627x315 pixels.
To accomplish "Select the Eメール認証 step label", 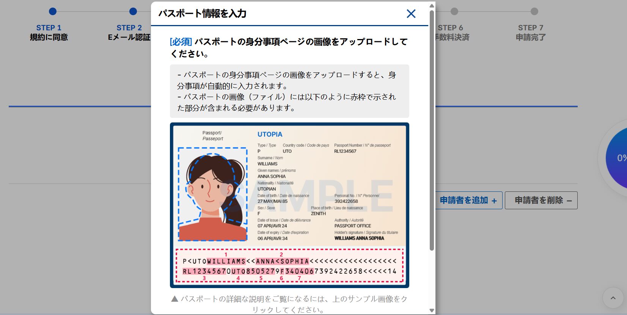I will 129,37.
